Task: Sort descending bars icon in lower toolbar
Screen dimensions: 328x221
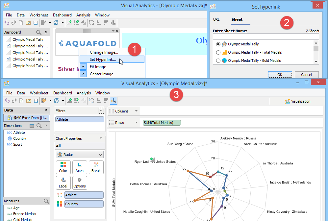Action: [x=106, y=101]
